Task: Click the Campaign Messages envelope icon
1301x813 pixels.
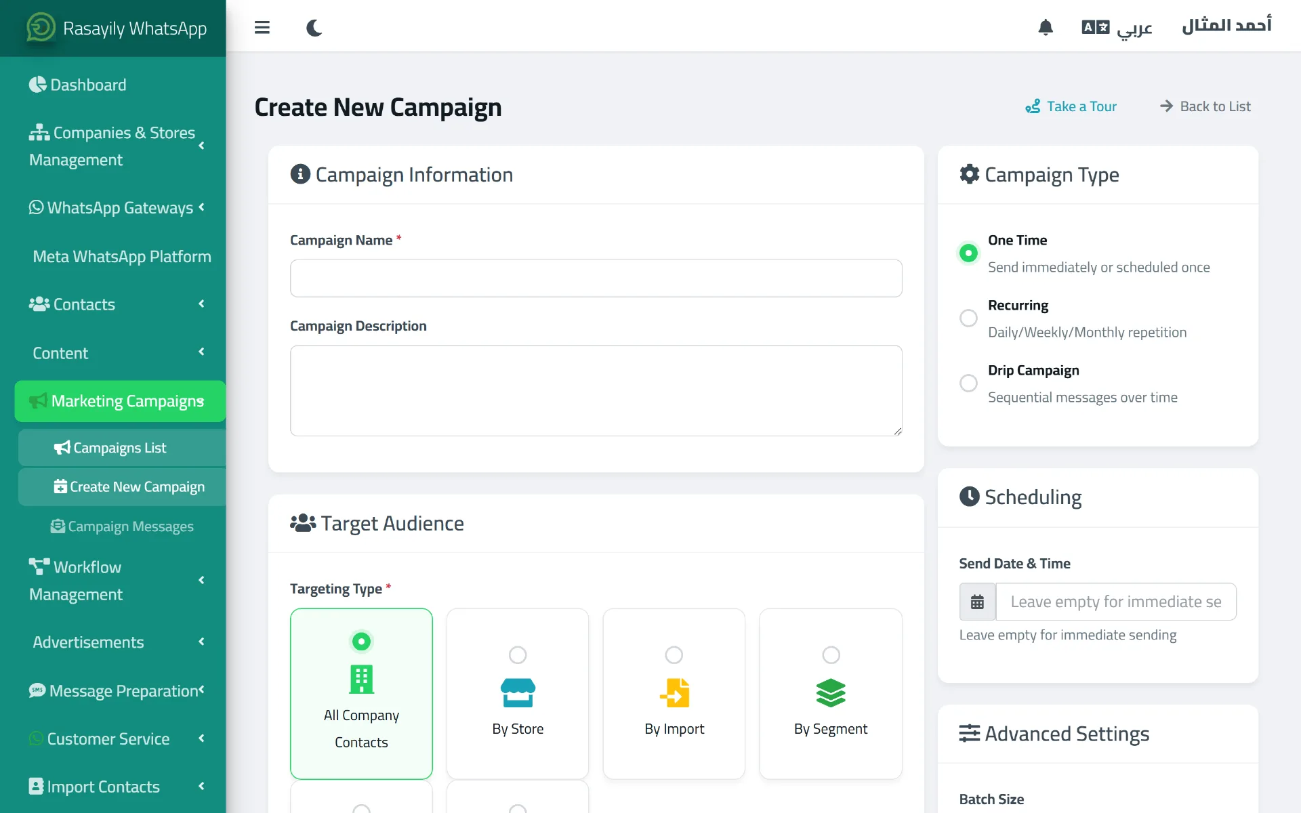Action: [x=58, y=526]
